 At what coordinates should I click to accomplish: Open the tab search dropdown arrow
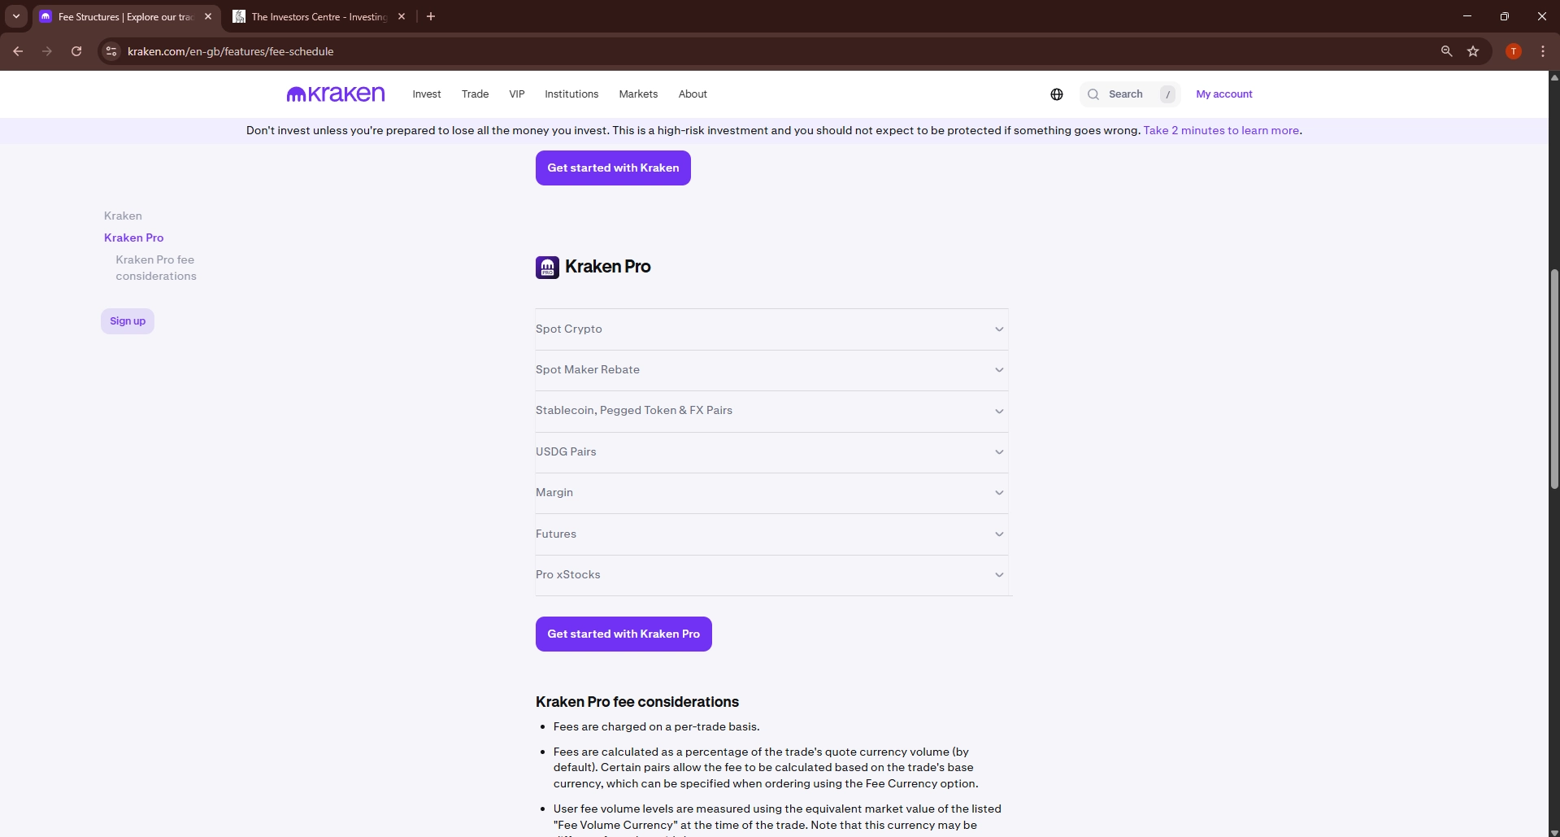pos(16,16)
